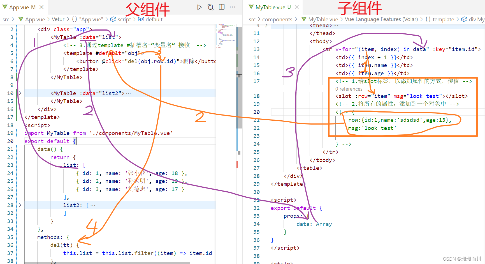Select Vetur in the breadcrumb
The width and height of the screenshot is (485, 264).
(x=58, y=19)
